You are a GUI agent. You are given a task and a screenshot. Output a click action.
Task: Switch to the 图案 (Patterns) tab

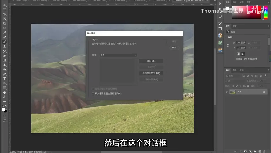pos(248,2)
